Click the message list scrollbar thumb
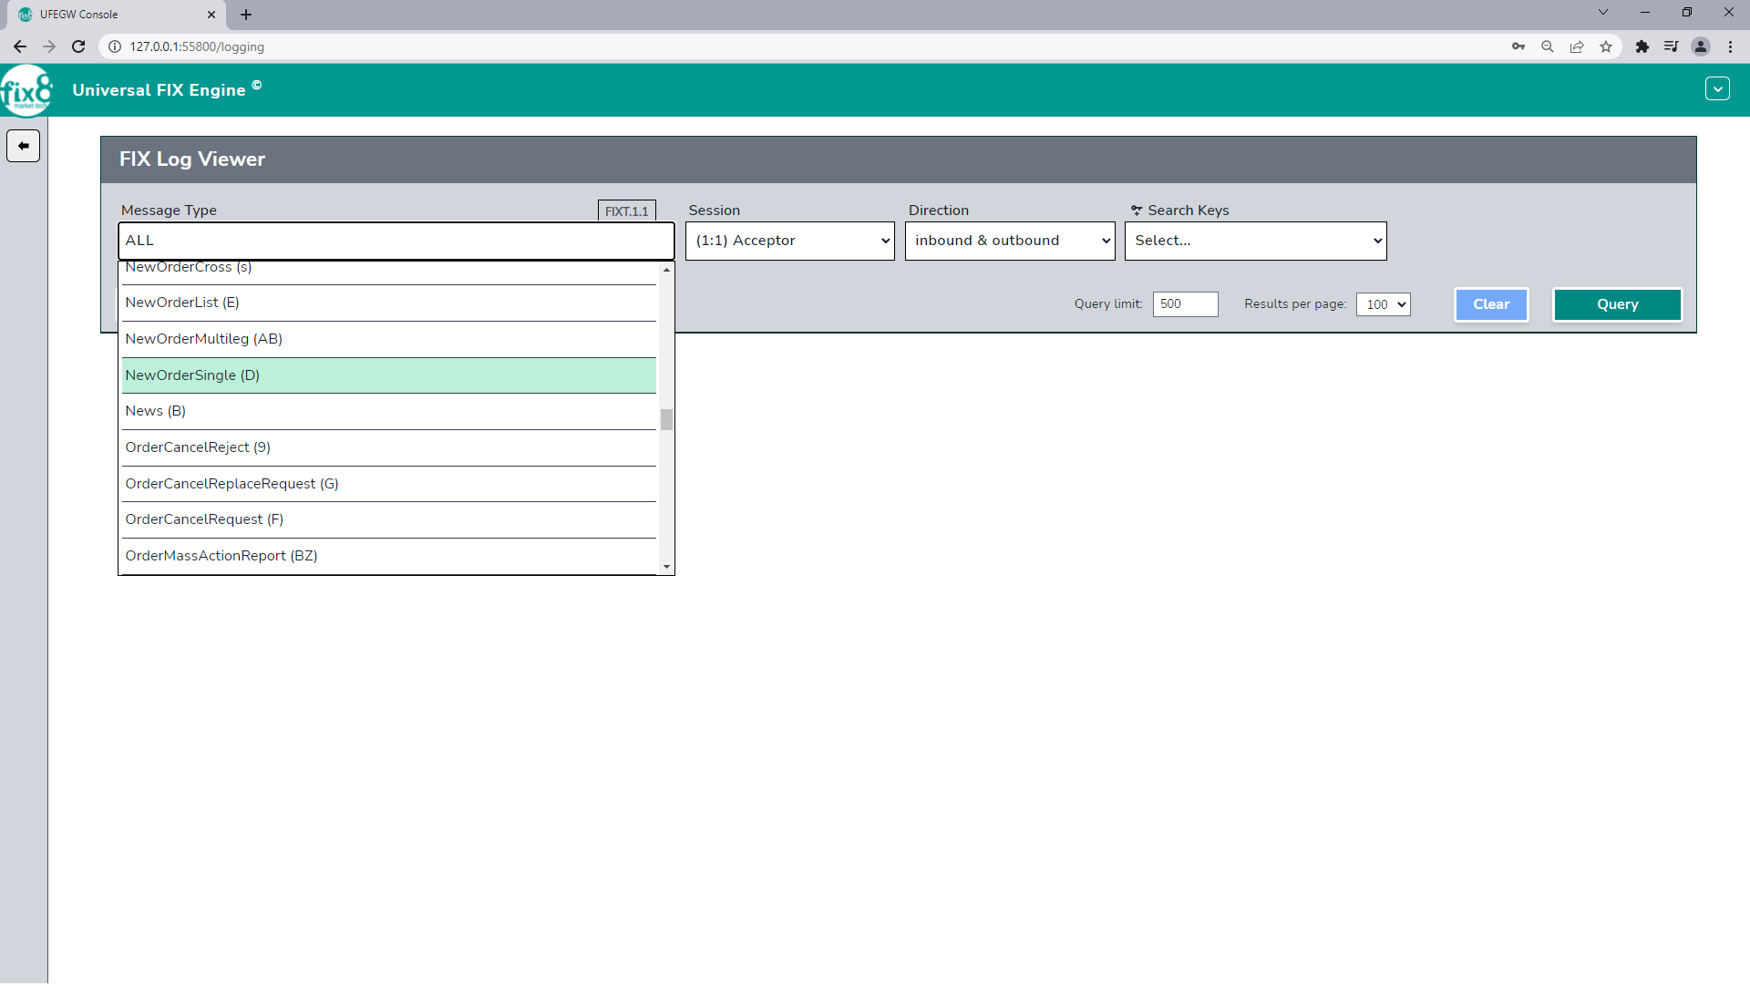This screenshot has width=1750, height=986. click(666, 419)
